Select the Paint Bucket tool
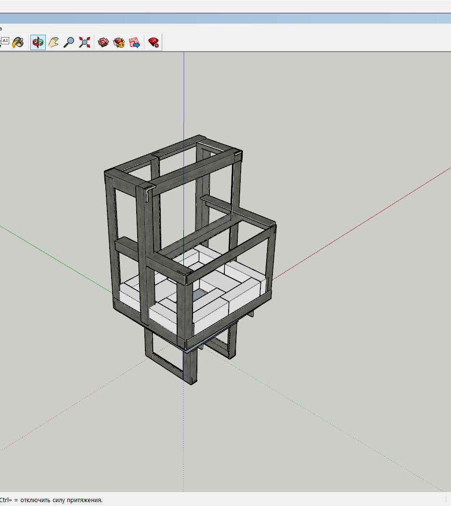This screenshot has height=506, width=451. point(18,42)
